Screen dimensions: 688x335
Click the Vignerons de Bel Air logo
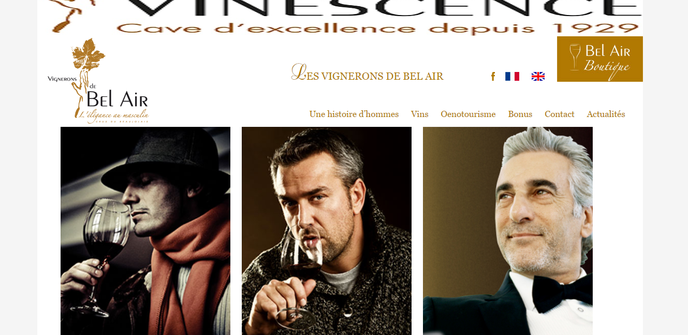tap(98, 81)
